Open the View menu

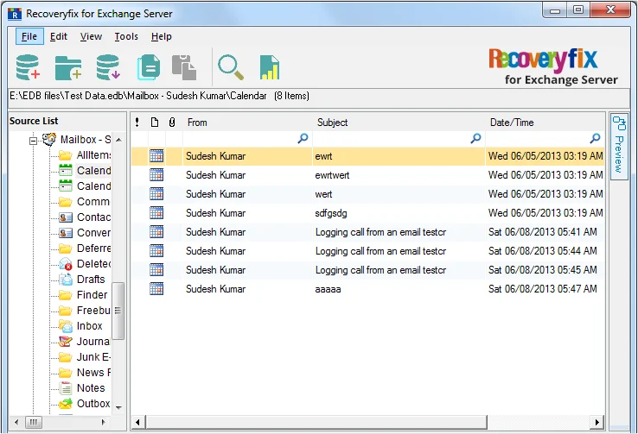(x=91, y=36)
